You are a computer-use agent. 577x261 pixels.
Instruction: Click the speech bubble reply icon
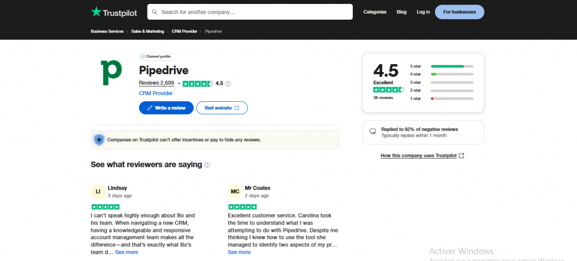click(x=372, y=131)
